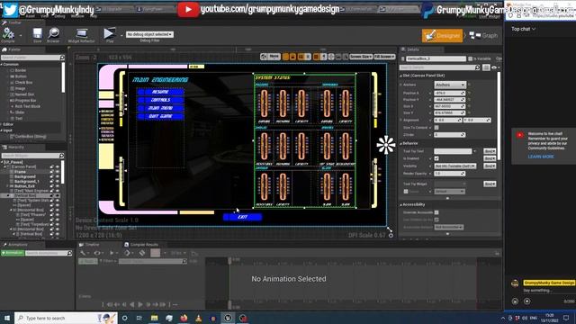Viewport: 576px width, 324px height.
Task: Select Button_Exit in the Hierarchy
Action: point(24,186)
